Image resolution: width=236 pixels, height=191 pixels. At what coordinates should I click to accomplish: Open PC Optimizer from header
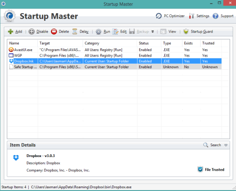[170, 16]
